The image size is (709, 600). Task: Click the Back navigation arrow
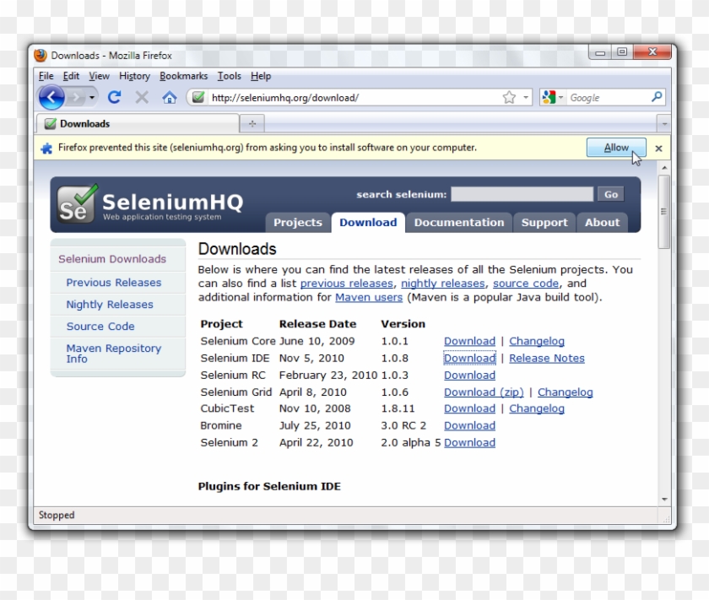50,97
